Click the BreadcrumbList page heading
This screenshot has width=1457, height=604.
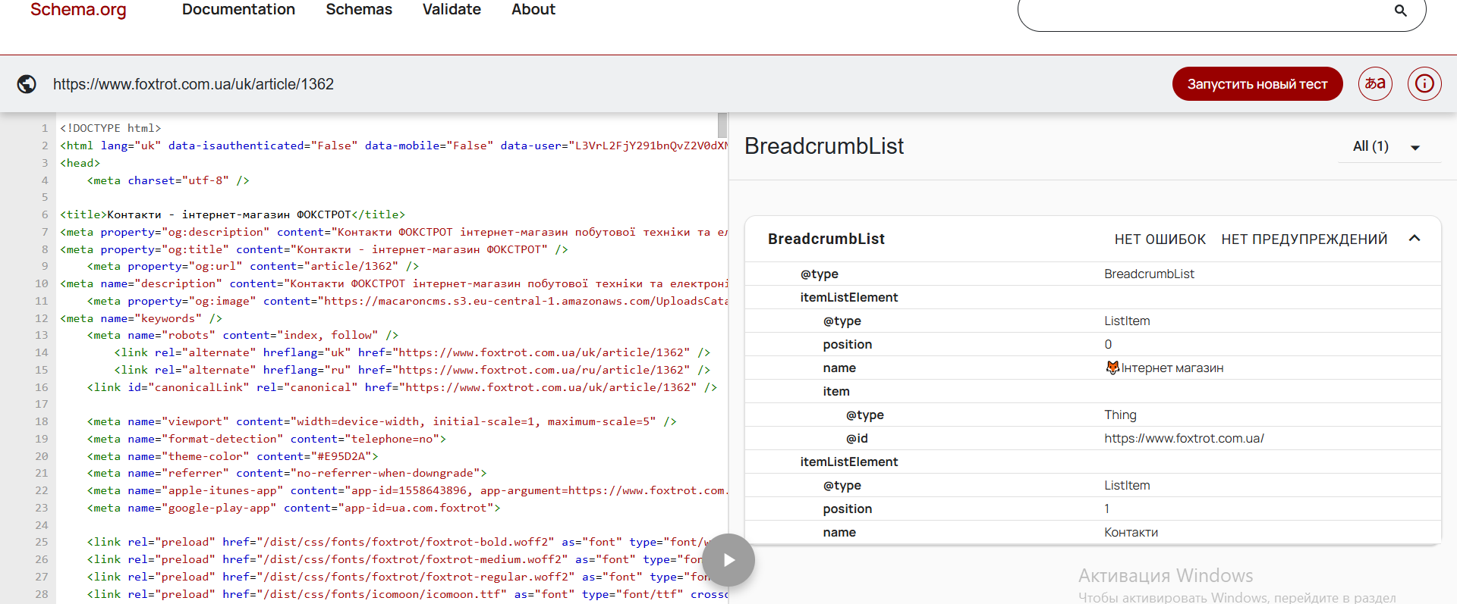824,146
